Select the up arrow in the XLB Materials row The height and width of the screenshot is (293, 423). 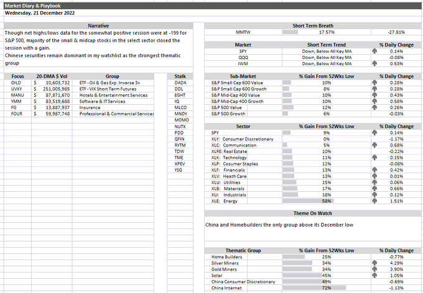[x=375, y=189]
